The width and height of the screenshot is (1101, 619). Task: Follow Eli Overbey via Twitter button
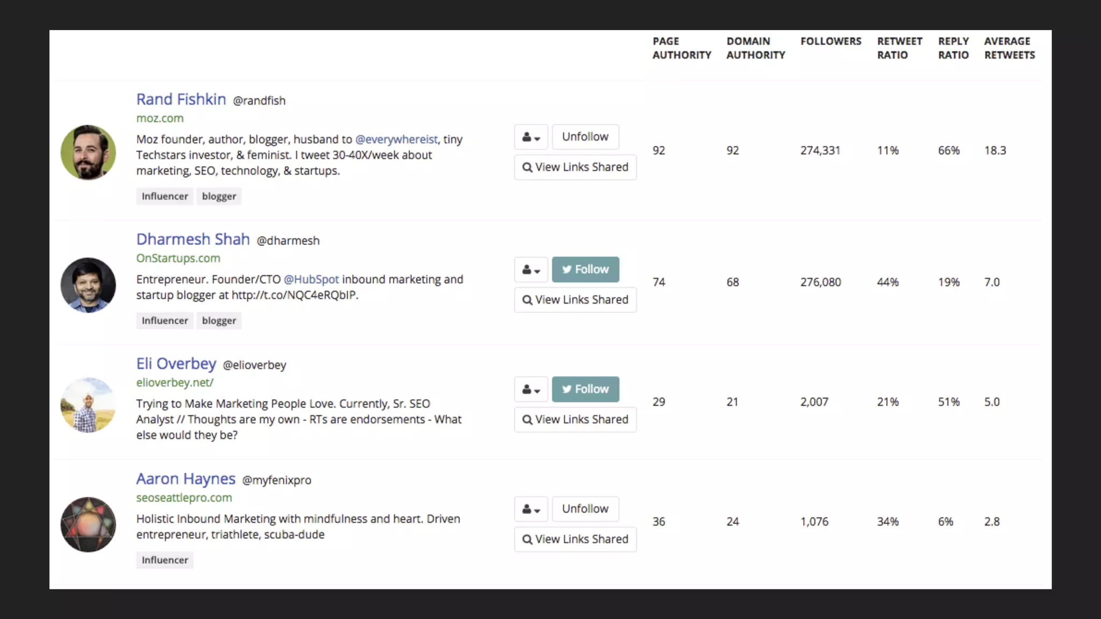[x=585, y=389]
